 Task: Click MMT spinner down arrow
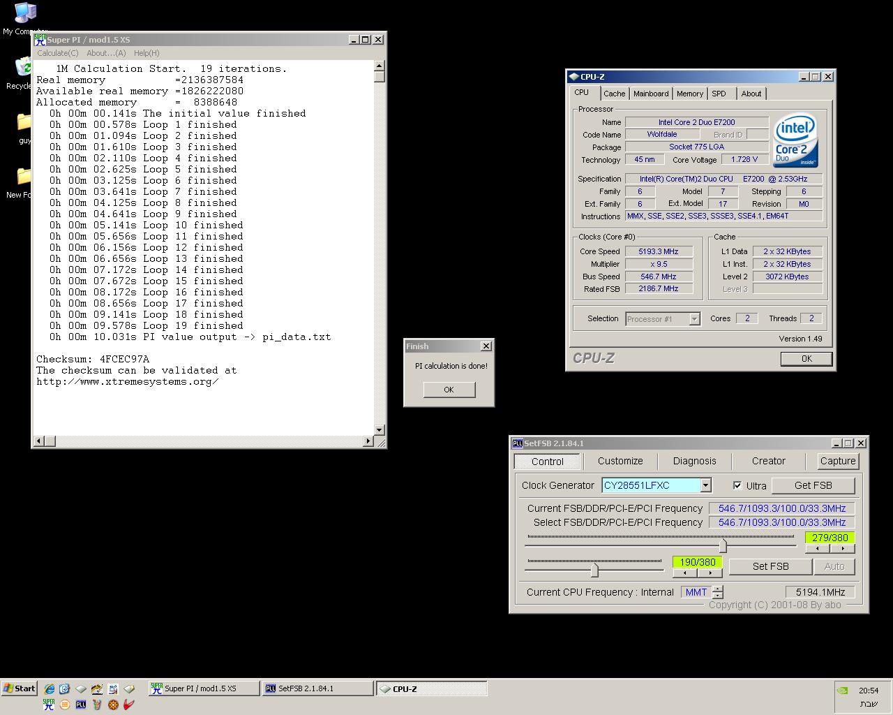click(x=717, y=596)
